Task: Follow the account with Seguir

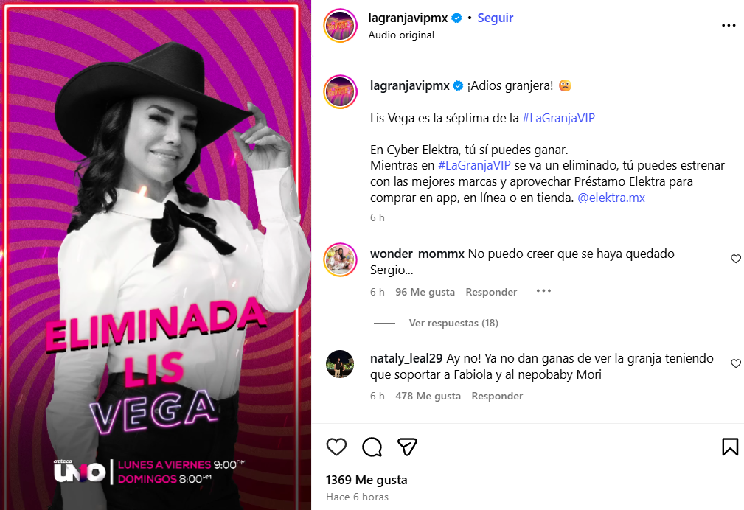Action: [x=495, y=18]
